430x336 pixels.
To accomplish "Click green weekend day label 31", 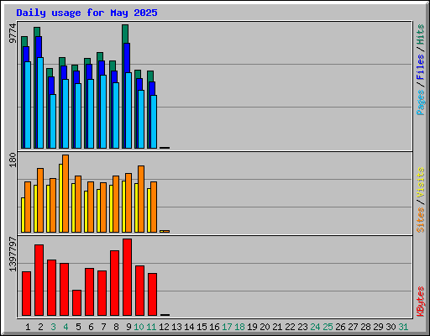I will pos(403,327).
